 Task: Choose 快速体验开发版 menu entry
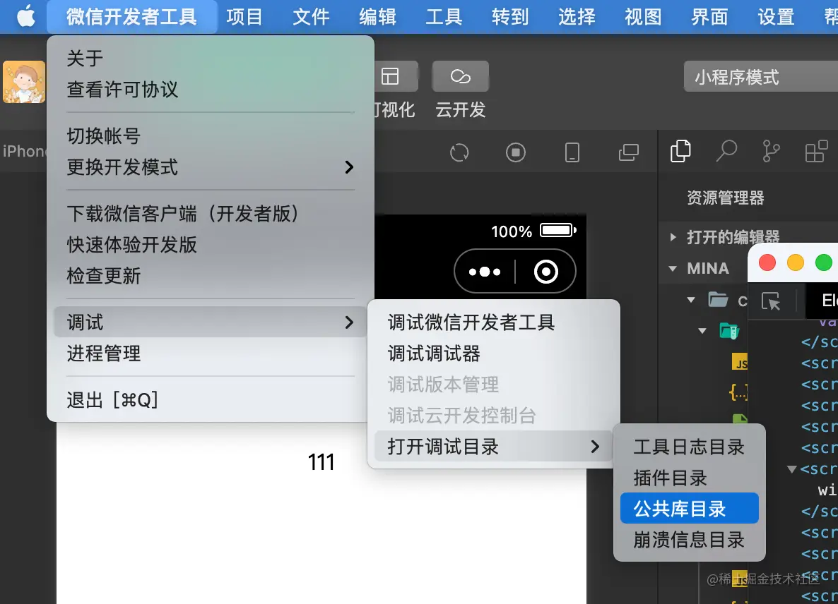pyautogui.click(x=211, y=244)
